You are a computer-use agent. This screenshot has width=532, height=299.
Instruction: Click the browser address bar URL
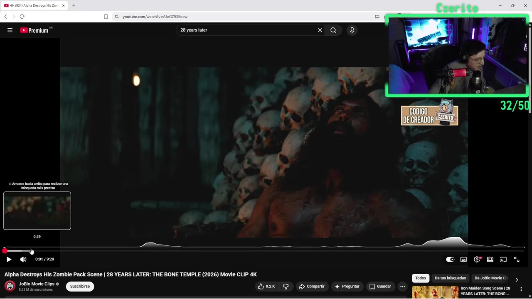click(155, 17)
